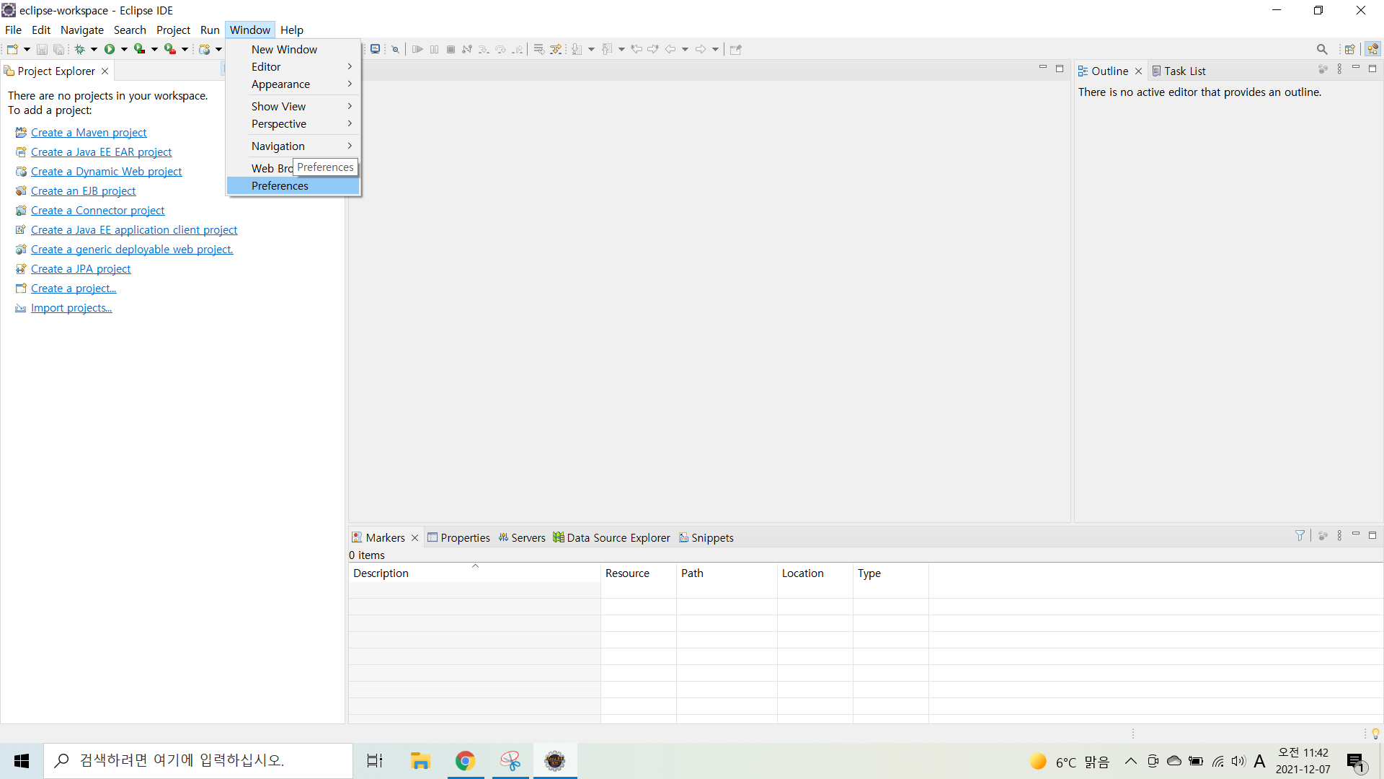The image size is (1384, 779).
Task: Choose New Window menu entry
Action: click(x=293, y=49)
